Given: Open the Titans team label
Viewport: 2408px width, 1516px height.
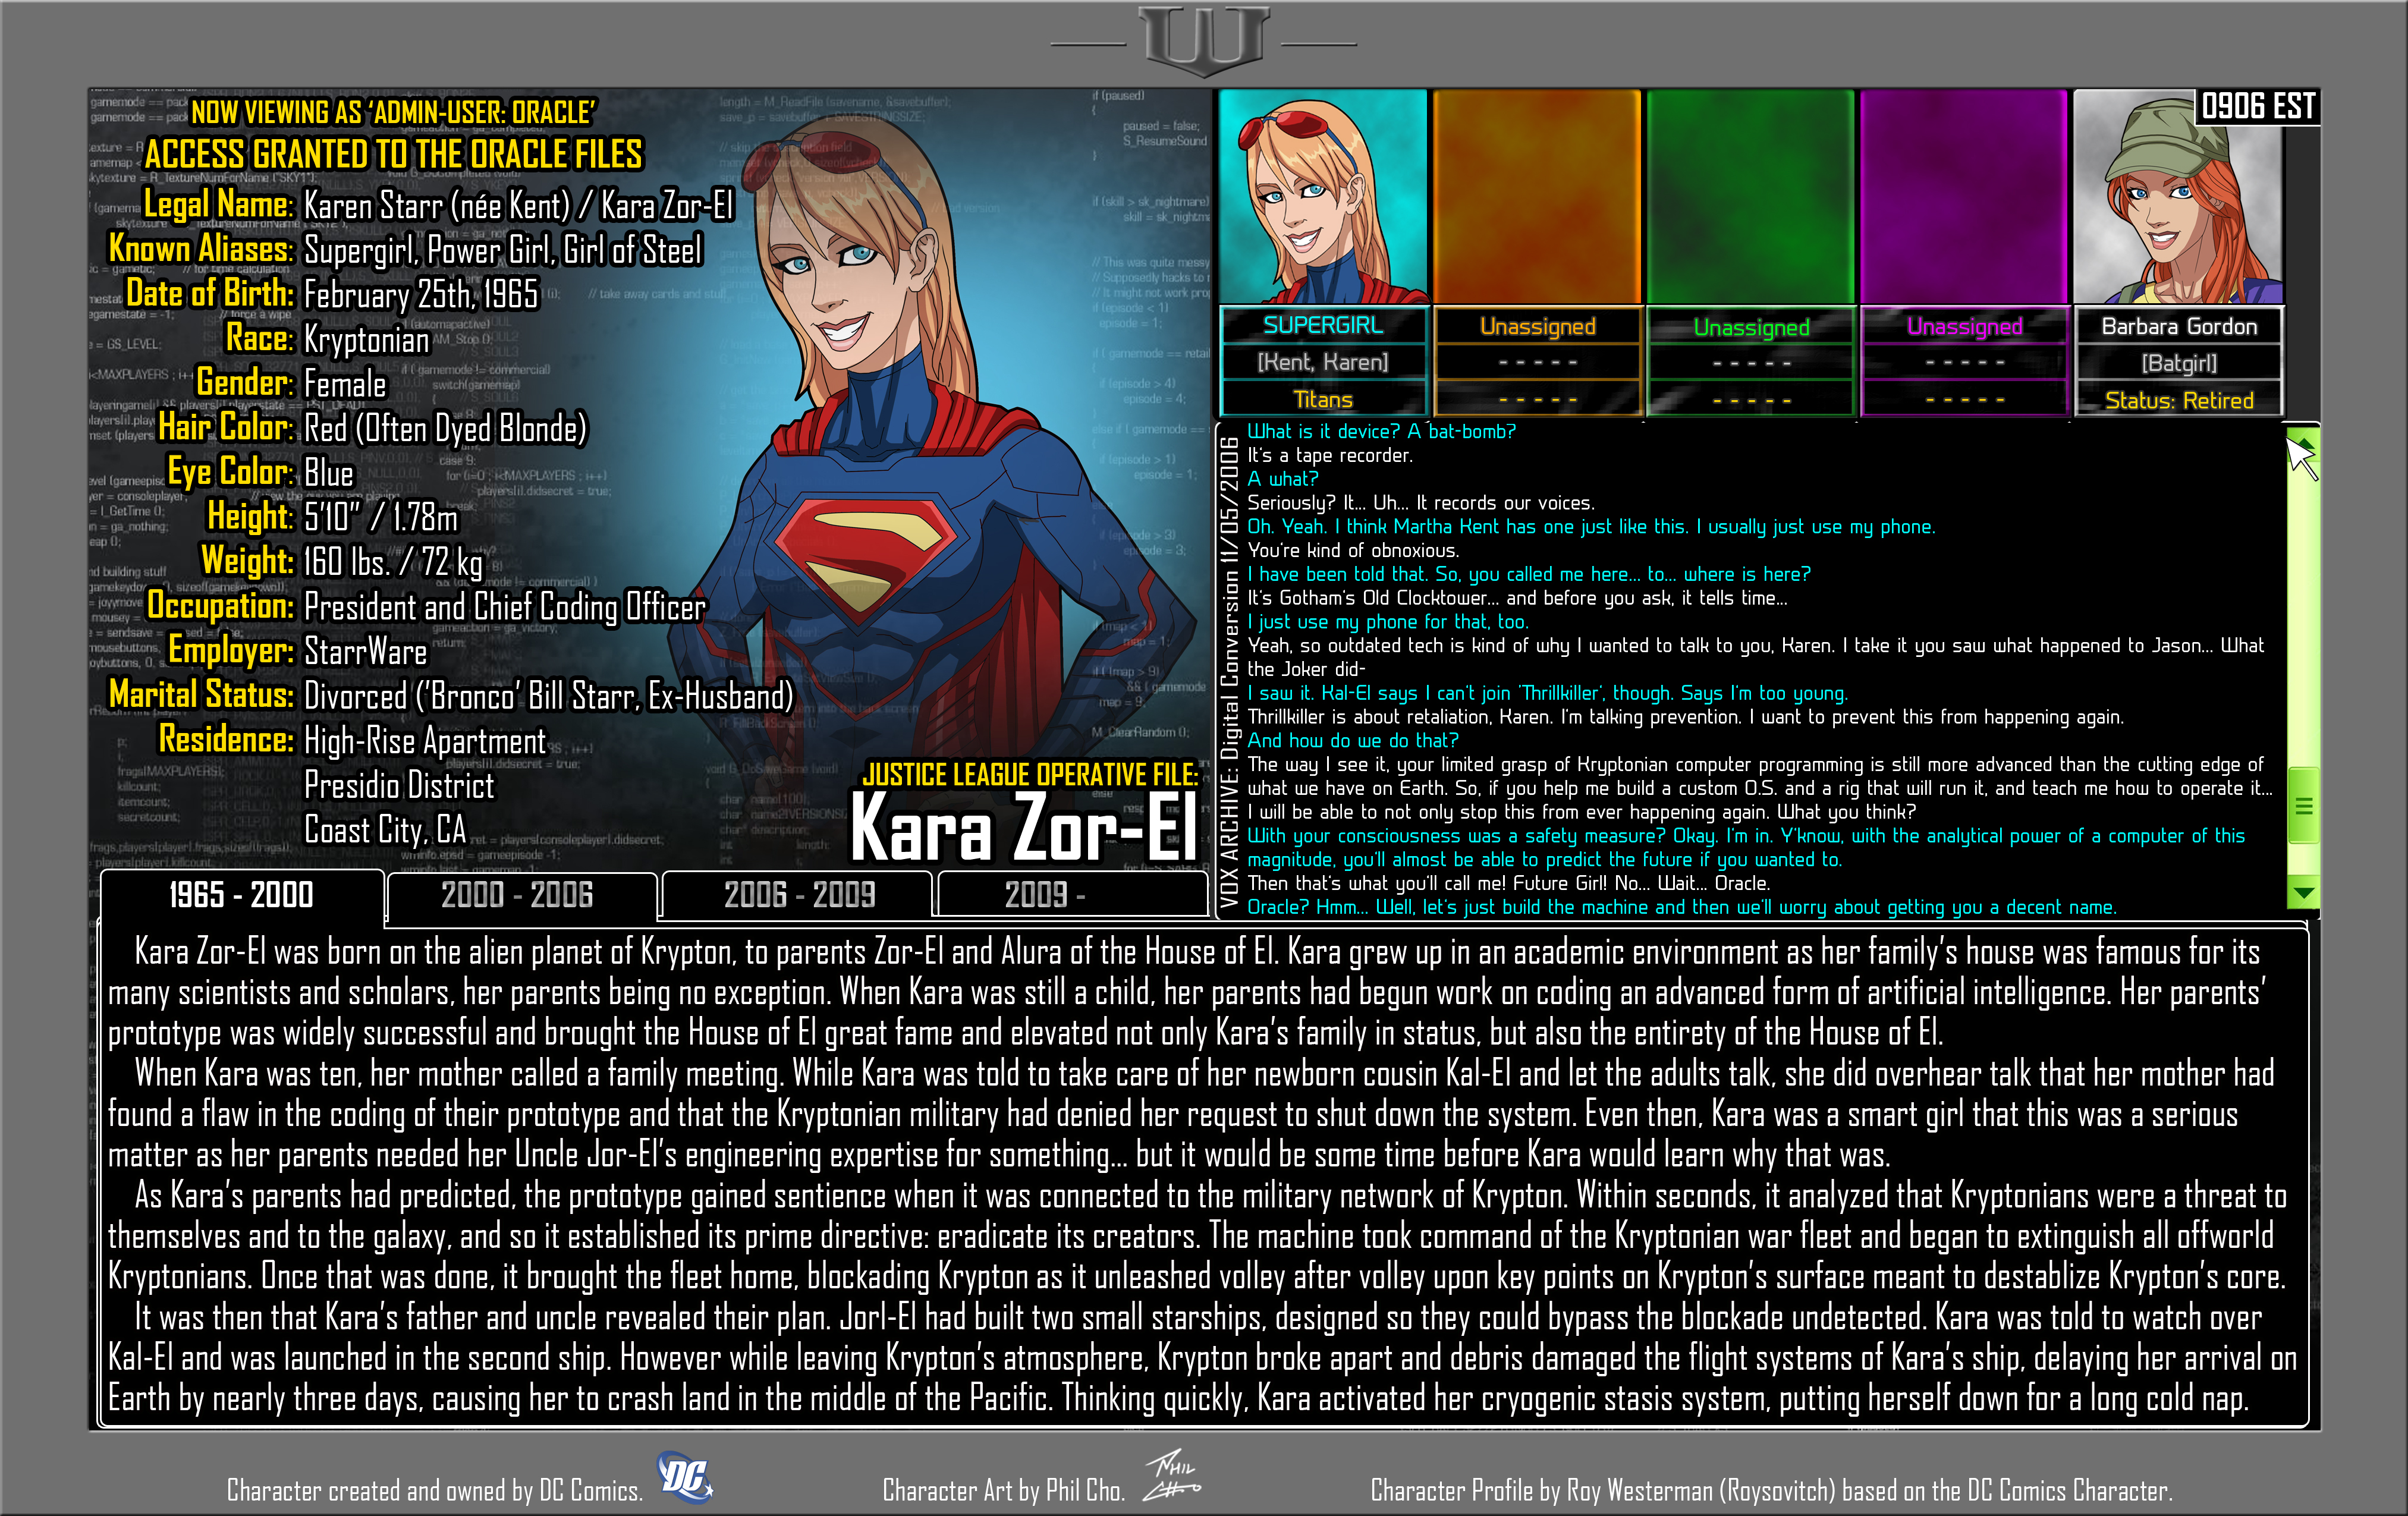Looking at the screenshot, I should pyautogui.click(x=1323, y=399).
